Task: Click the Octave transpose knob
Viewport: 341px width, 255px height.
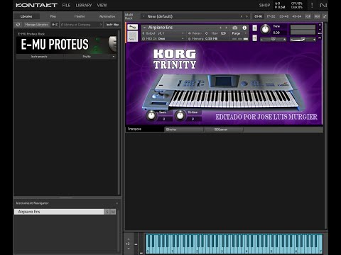Action: point(180,115)
